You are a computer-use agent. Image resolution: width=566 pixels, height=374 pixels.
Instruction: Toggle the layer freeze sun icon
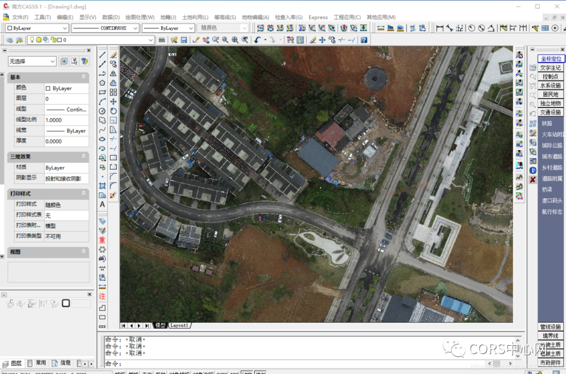pyautogui.click(x=39, y=40)
